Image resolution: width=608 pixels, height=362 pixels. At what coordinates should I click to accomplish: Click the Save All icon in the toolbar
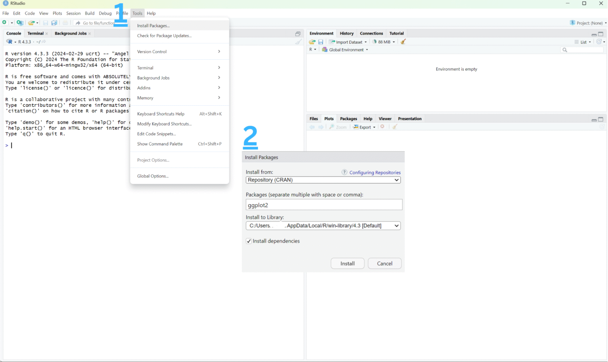point(54,23)
